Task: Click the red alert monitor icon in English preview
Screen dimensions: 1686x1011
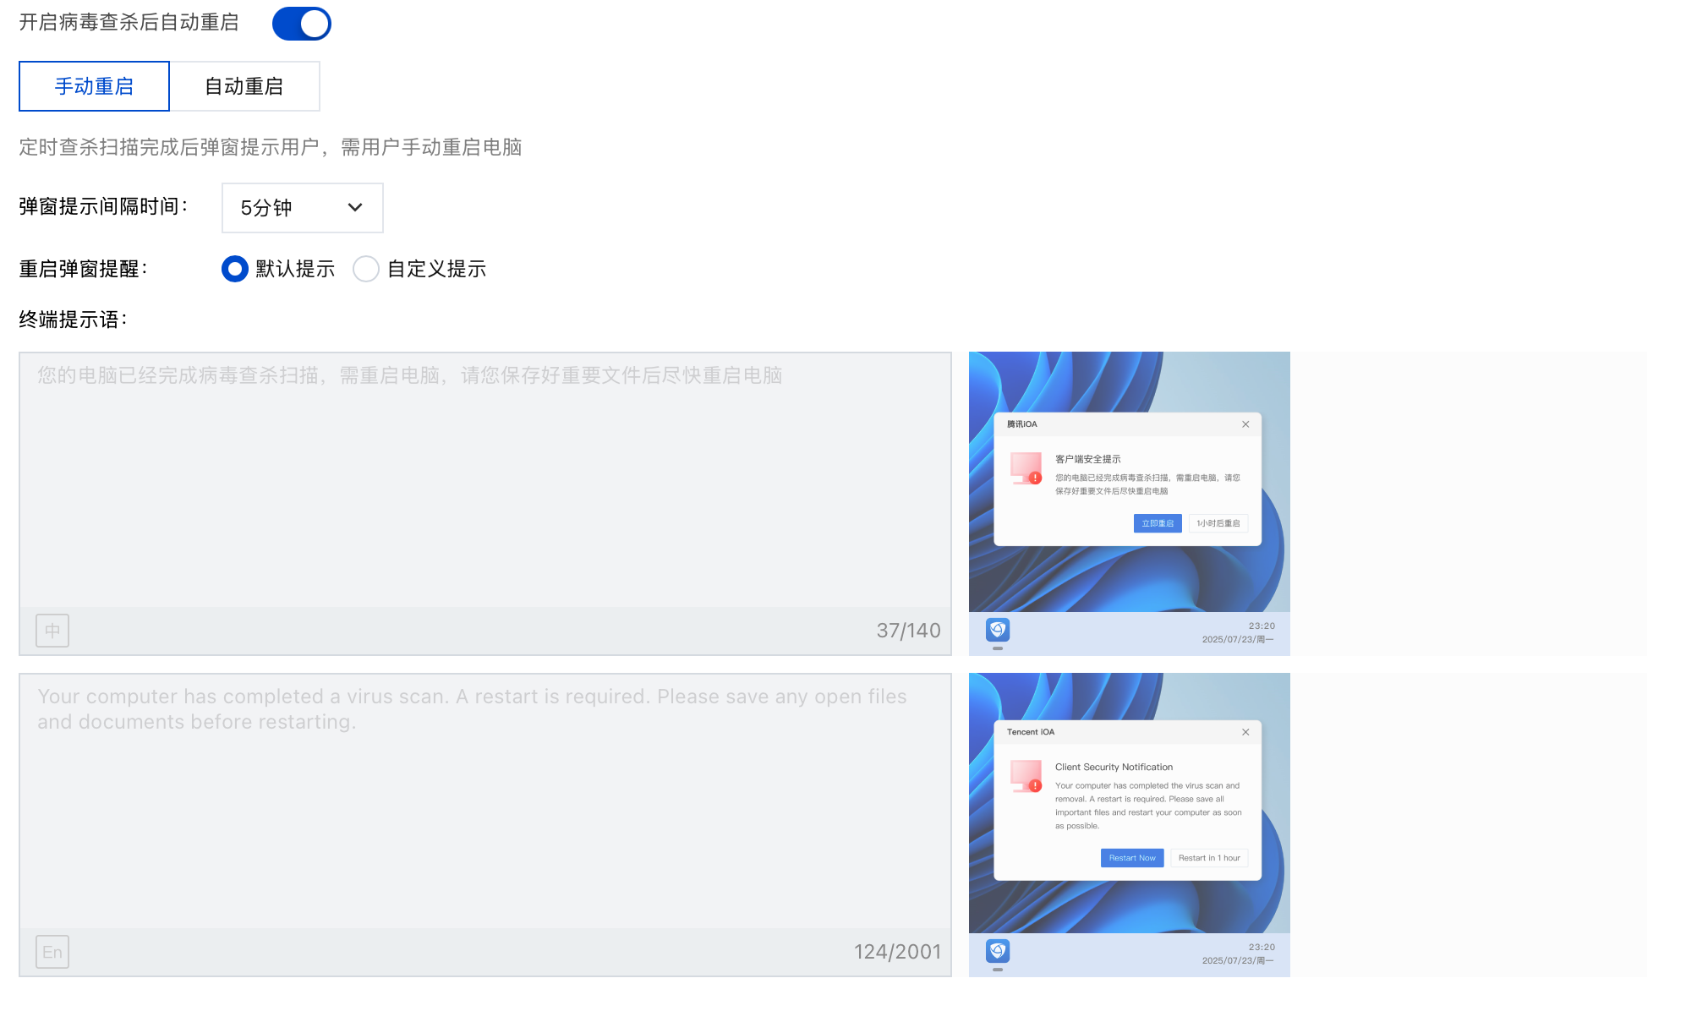Action: tap(1026, 775)
